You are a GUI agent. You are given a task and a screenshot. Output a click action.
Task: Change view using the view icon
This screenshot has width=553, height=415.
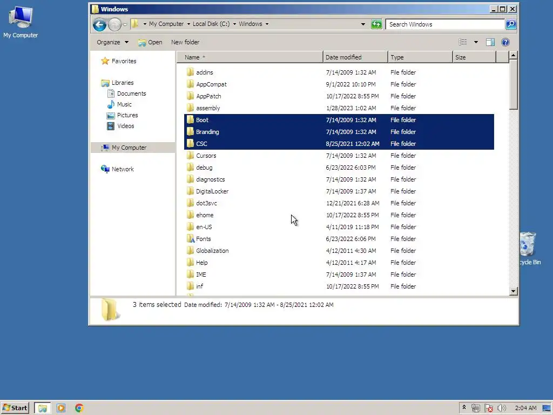(x=462, y=42)
